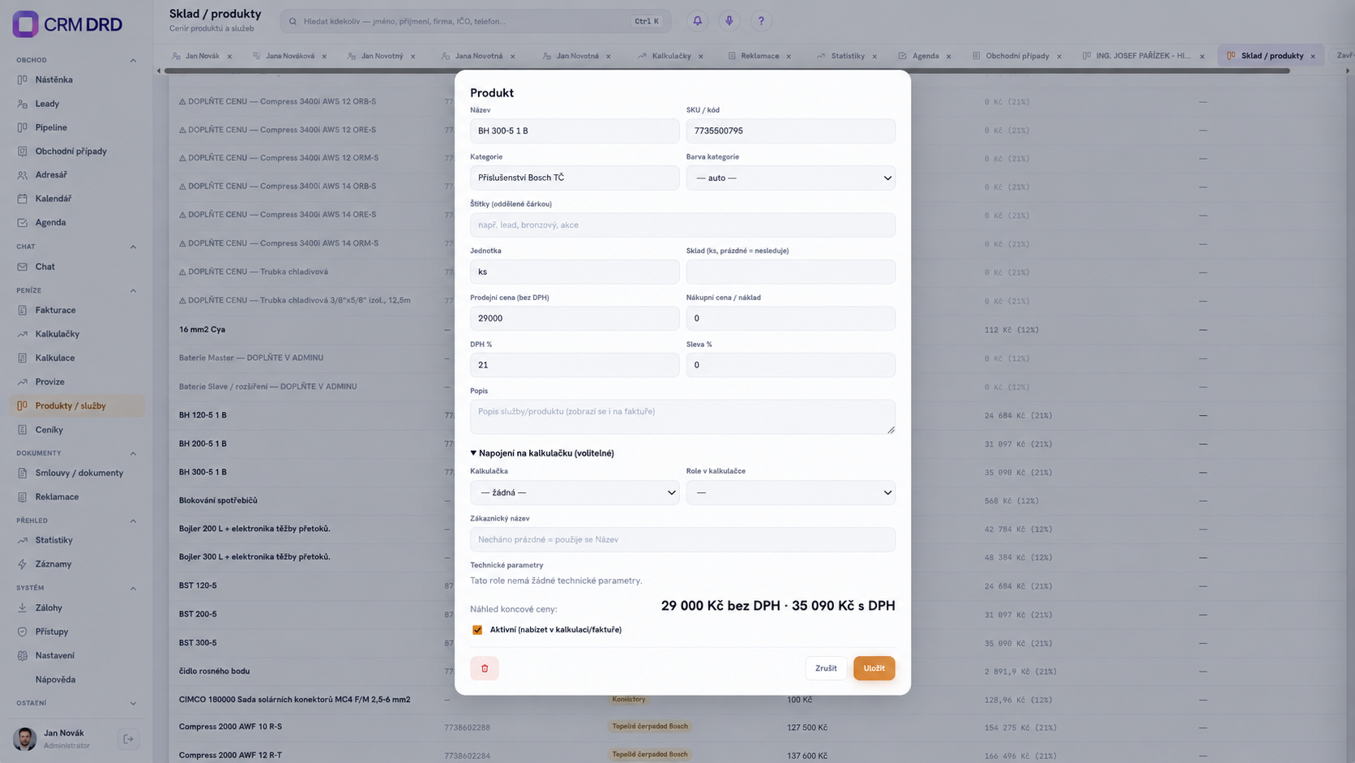Click the red trash delete icon
Image resolution: width=1355 pixels, height=763 pixels.
coord(485,668)
